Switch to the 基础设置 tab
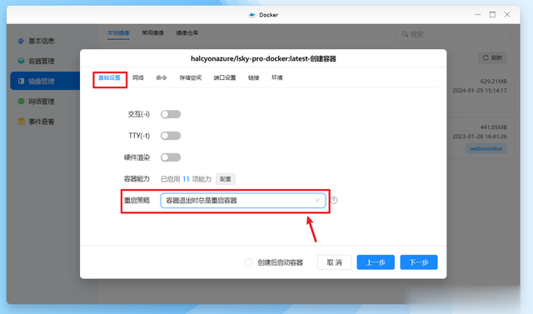Image resolution: width=533 pixels, height=314 pixels. [109, 77]
